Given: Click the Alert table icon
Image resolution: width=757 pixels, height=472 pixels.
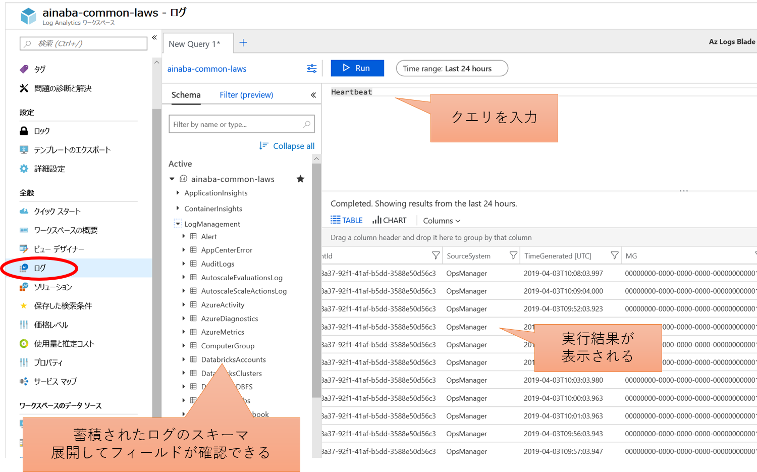Looking at the screenshot, I should 193,236.
